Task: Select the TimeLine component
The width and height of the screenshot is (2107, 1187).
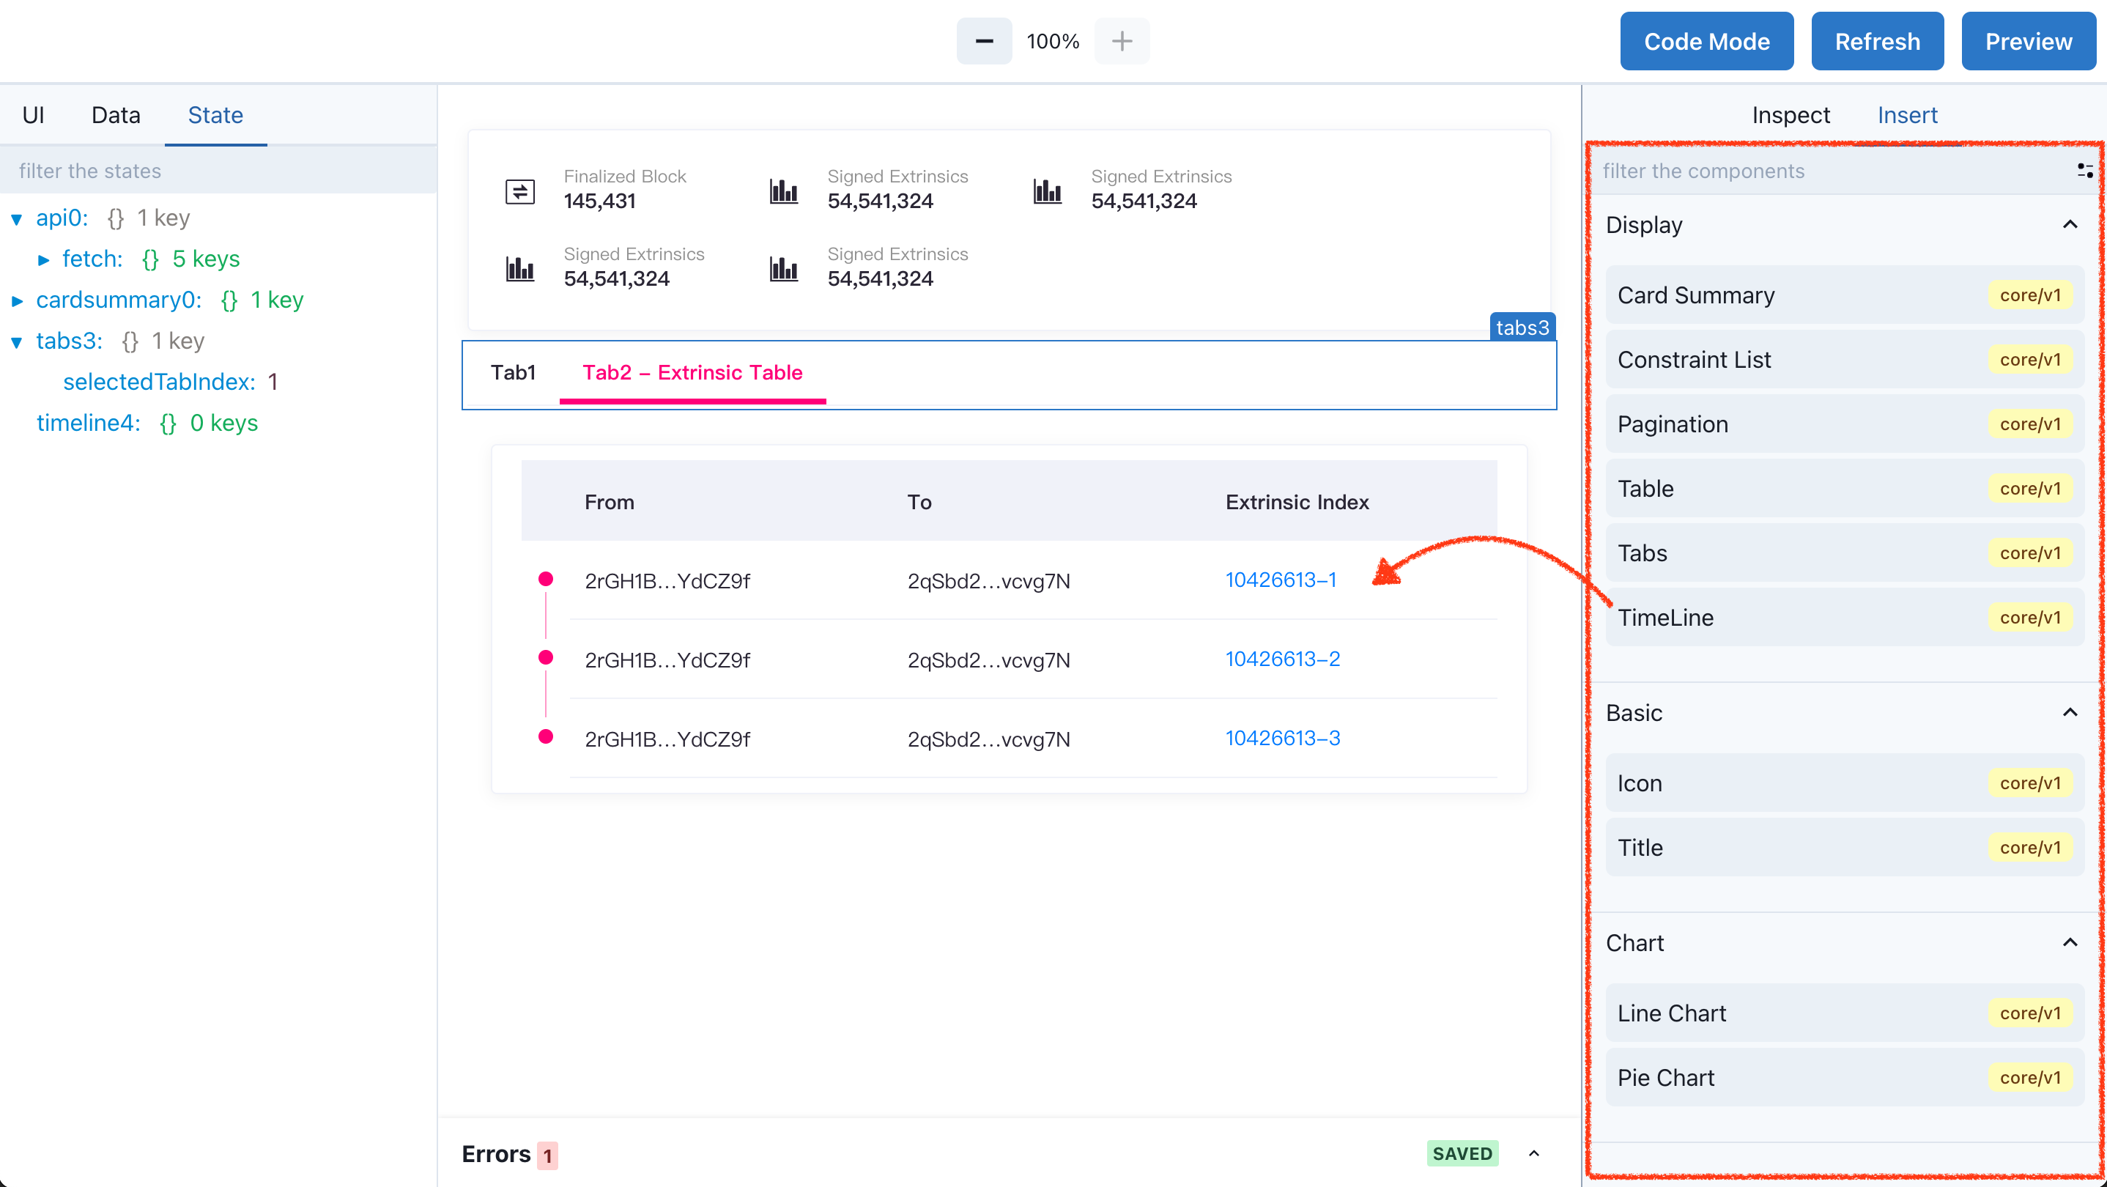Action: tap(1845, 618)
